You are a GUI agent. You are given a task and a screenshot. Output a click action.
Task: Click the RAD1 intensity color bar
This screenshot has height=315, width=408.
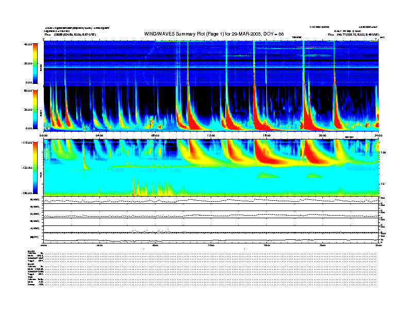coord(35,110)
